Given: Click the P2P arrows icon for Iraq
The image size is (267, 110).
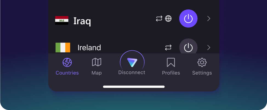Looking at the screenshot, I should [x=159, y=19].
